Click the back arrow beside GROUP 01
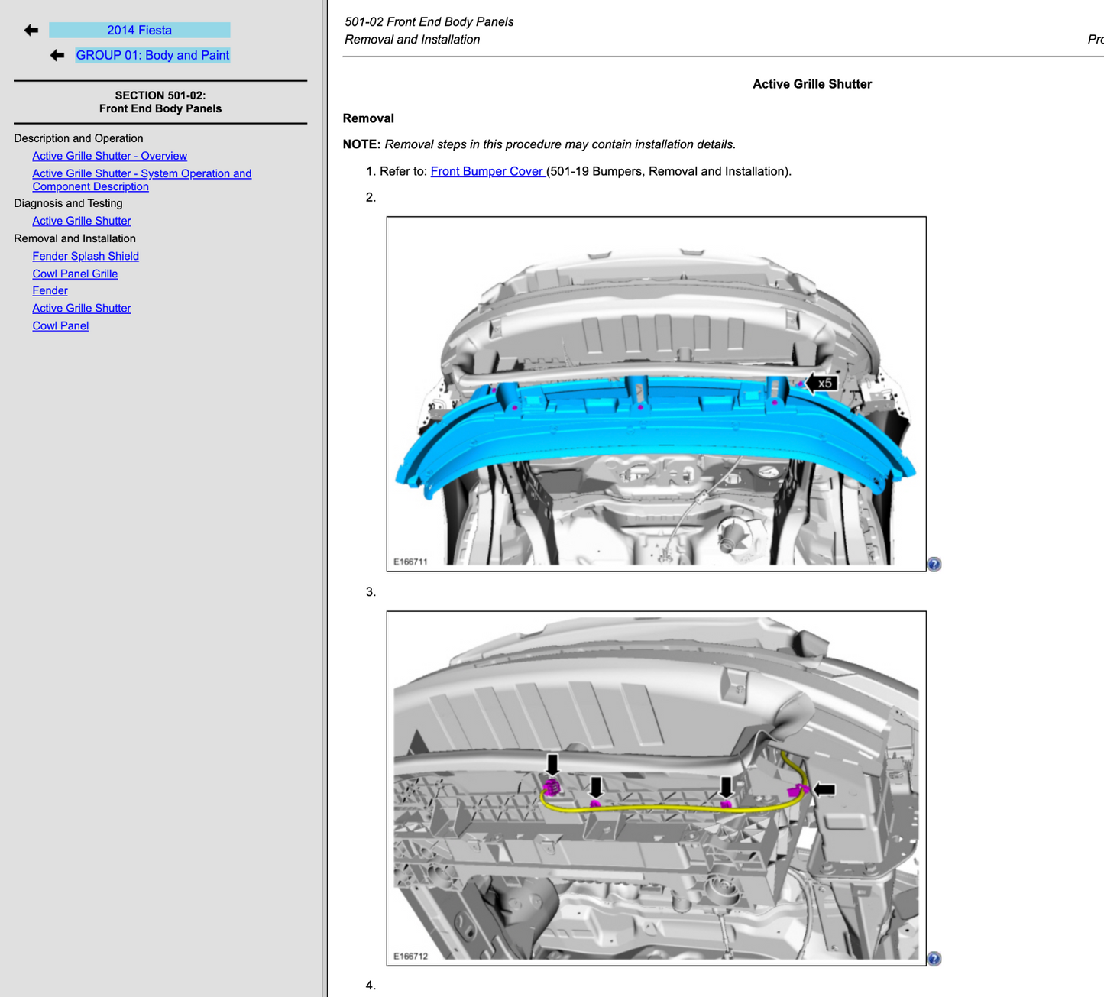Viewport: 1104px width, 997px height. (57, 55)
